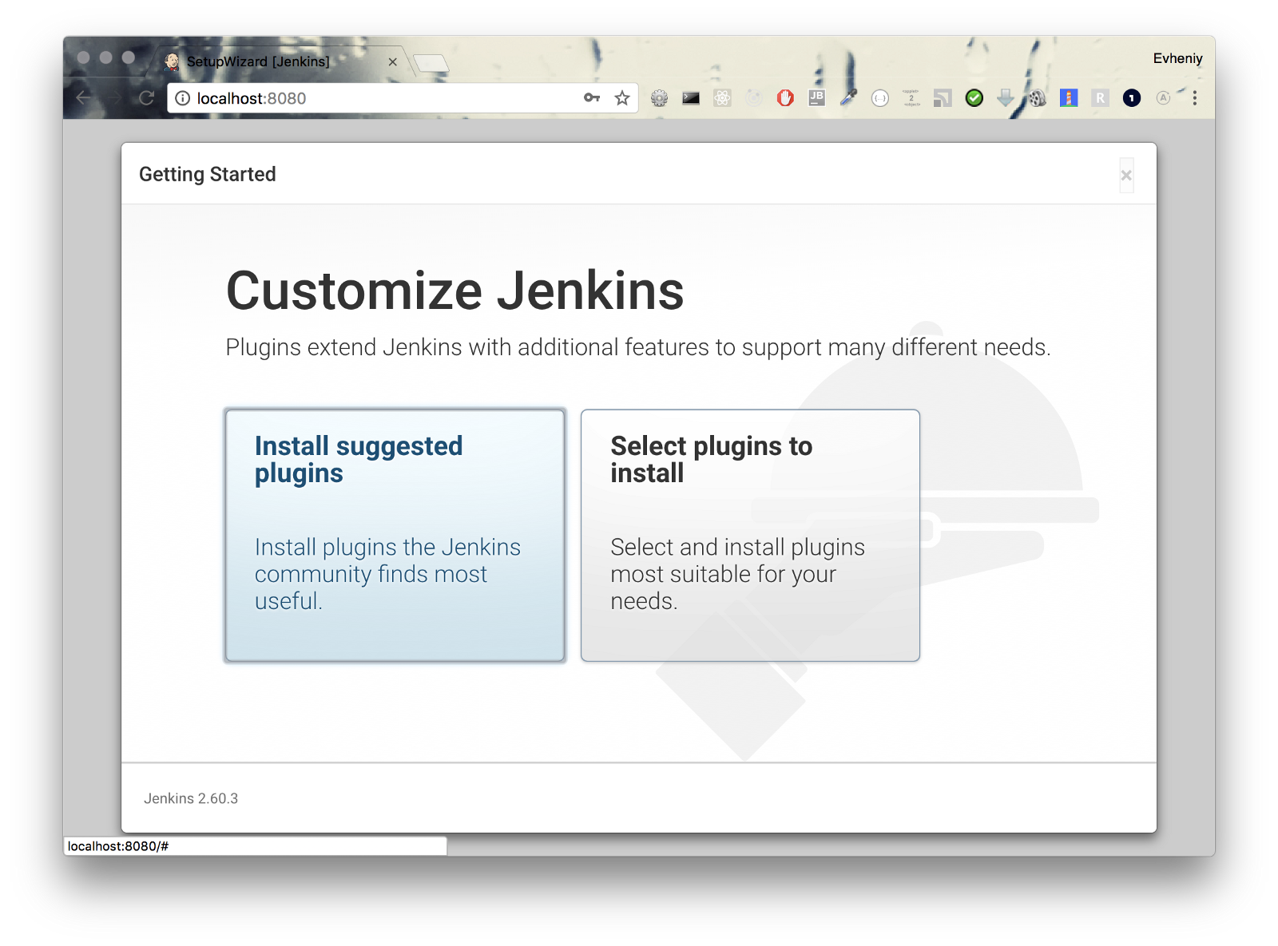Viewport: 1278px width, 946px height.
Task: Open the Lighthouse extension icon
Action: [x=1069, y=98]
